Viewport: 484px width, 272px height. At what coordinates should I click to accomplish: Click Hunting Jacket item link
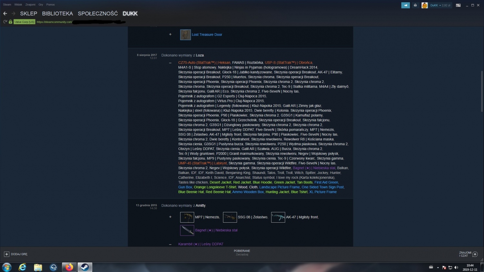click(277, 192)
